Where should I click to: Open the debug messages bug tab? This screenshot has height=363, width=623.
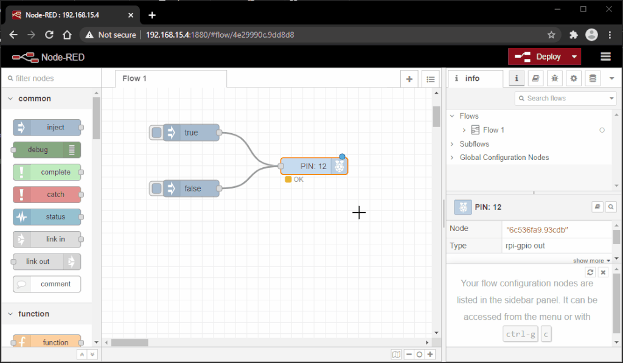555,78
